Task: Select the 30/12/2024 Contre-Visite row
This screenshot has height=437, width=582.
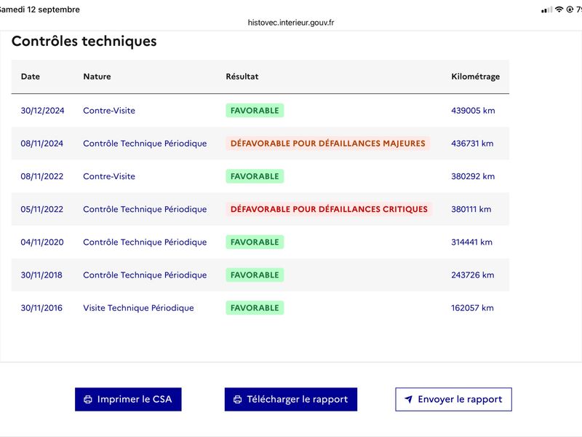Action: [260, 111]
